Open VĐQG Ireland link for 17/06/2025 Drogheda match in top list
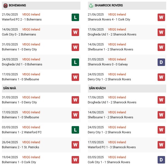Image resolution: width=167 pixels, height=166 pixels. click(117, 29)
